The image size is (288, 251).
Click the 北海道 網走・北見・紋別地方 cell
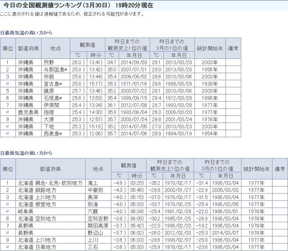pyautogui.click(x=50, y=183)
